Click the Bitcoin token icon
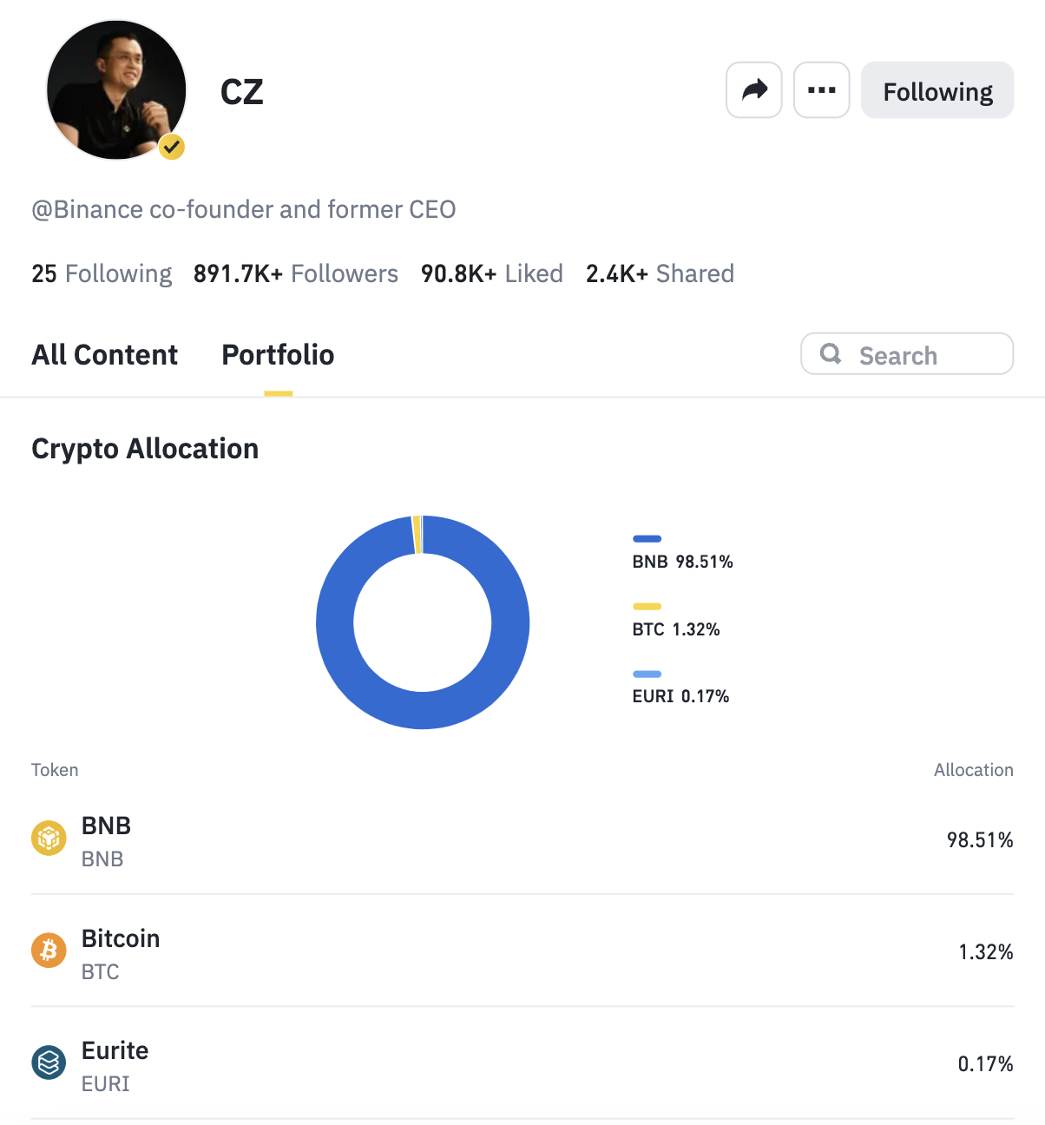Screen dimensions: 1045x1125 coord(49,951)
